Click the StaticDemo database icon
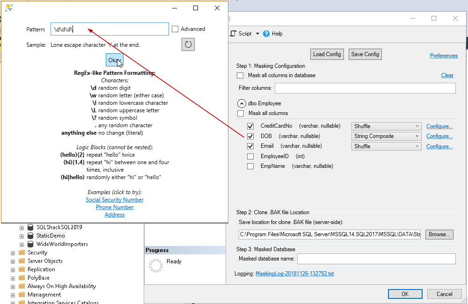The width and height of the screenshot is (468, 304). 30,236
